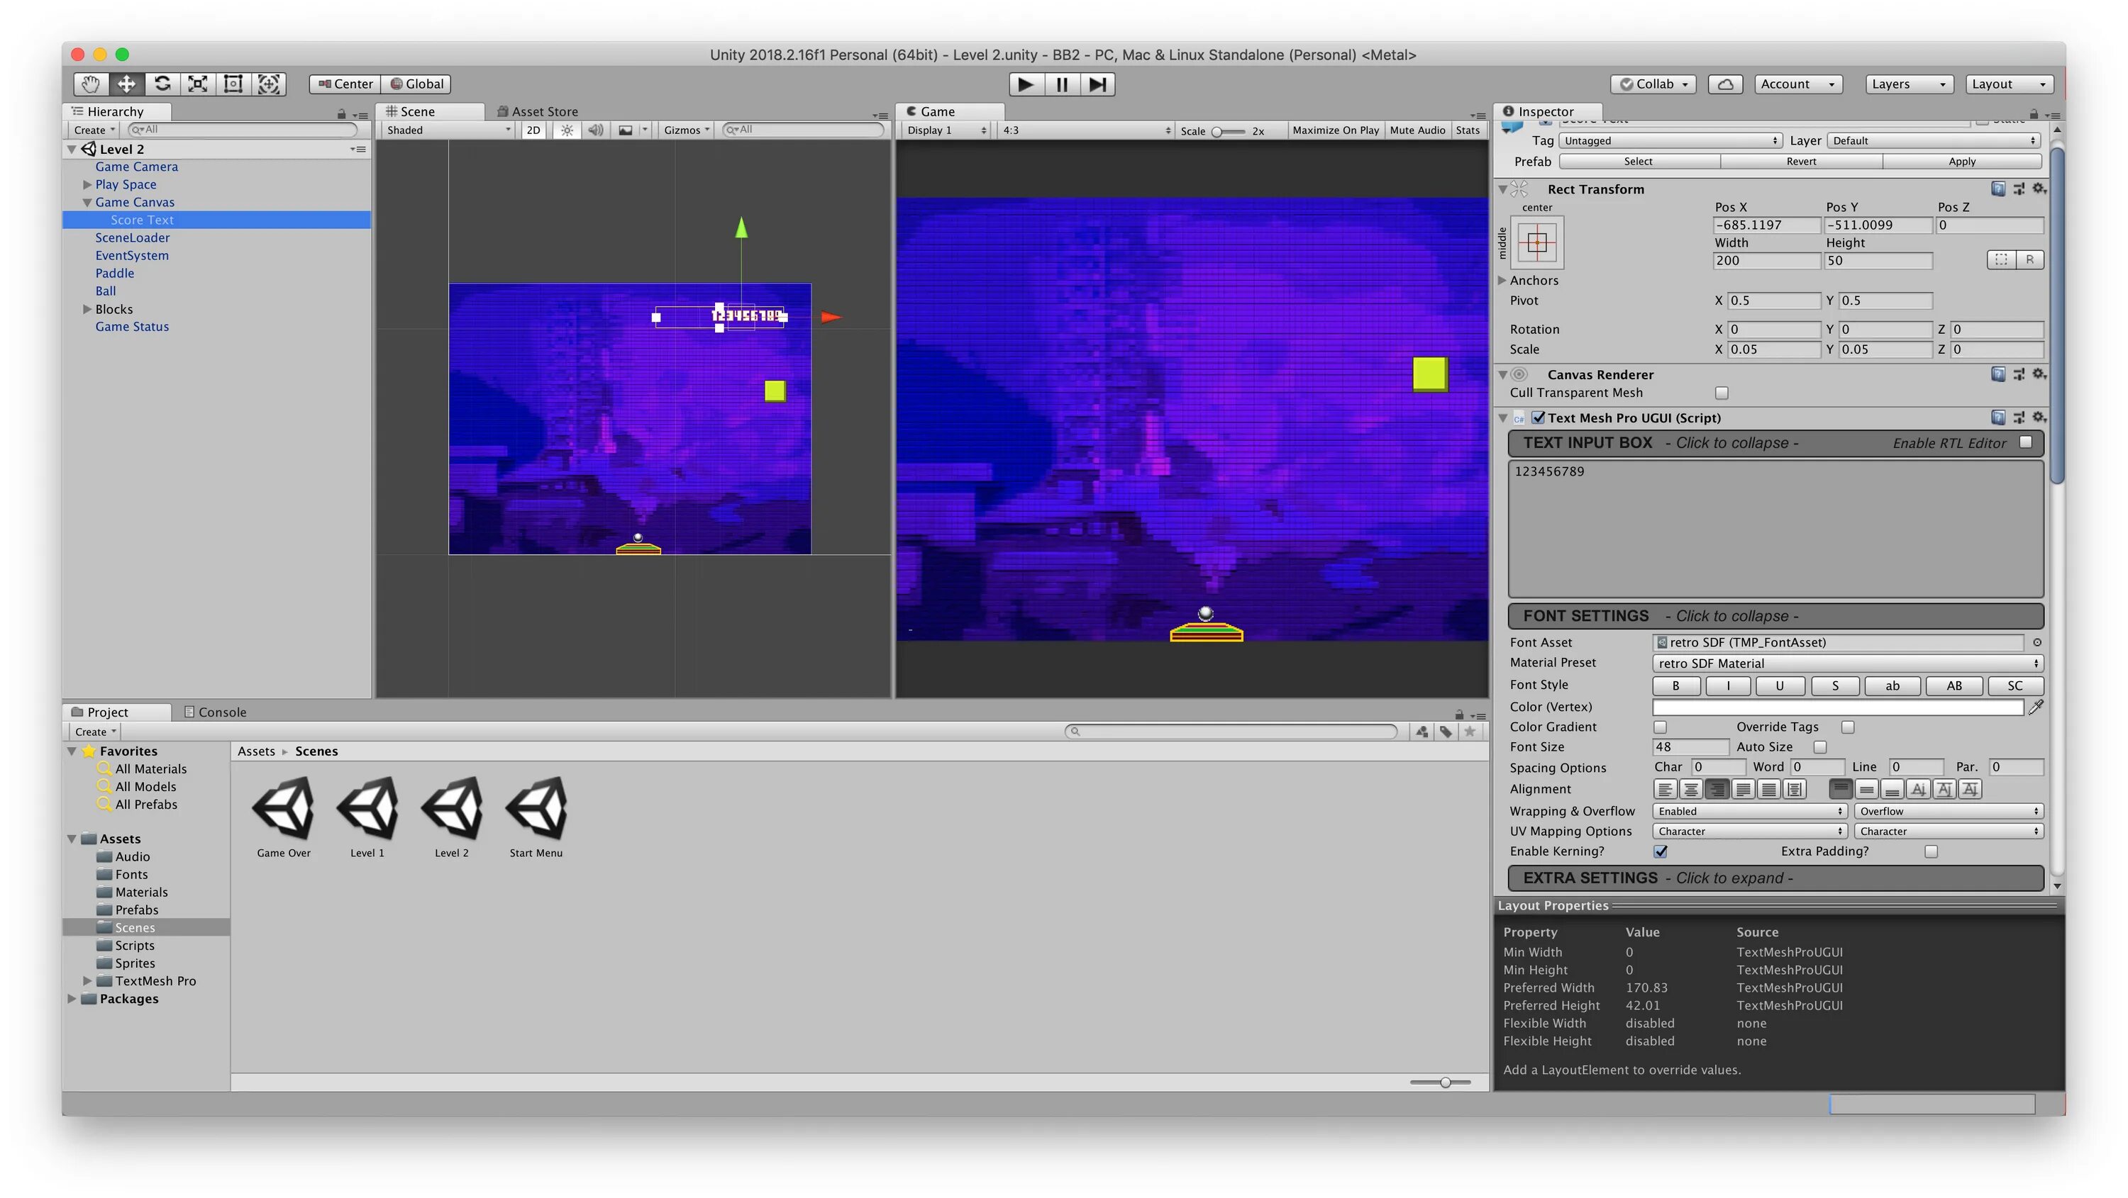Expand the Blocks hierarchy item
The height and width of the screenshot is (1198, 2128).
pos(87,309)
